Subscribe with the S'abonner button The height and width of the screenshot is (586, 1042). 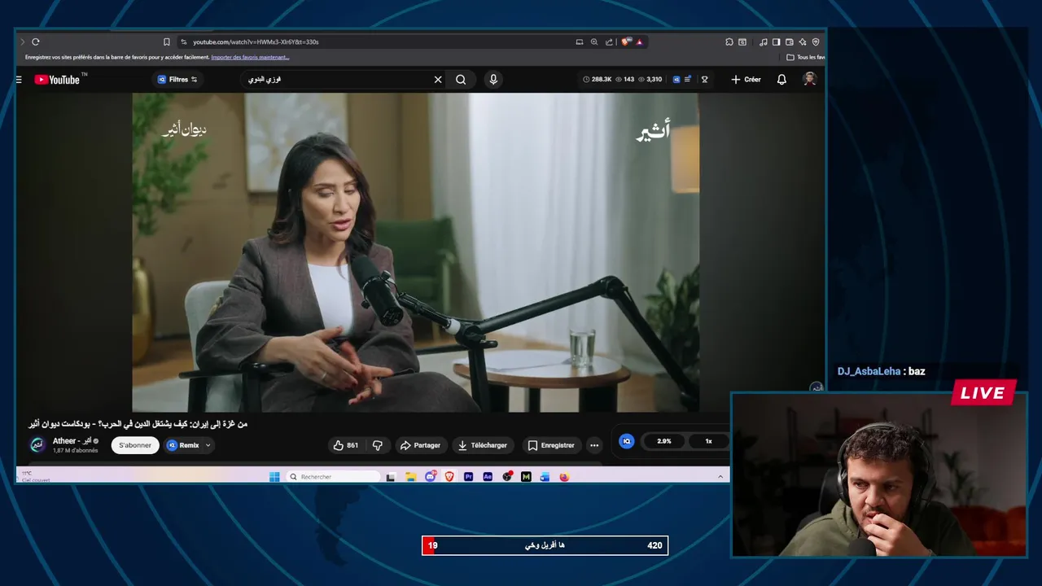135,445
